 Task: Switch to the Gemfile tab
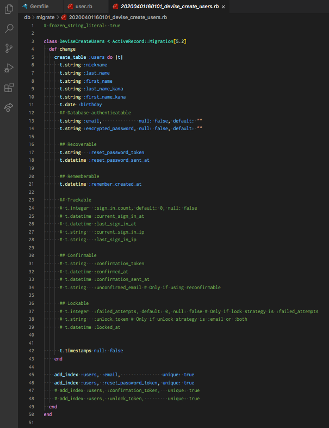tap(41, 7)
